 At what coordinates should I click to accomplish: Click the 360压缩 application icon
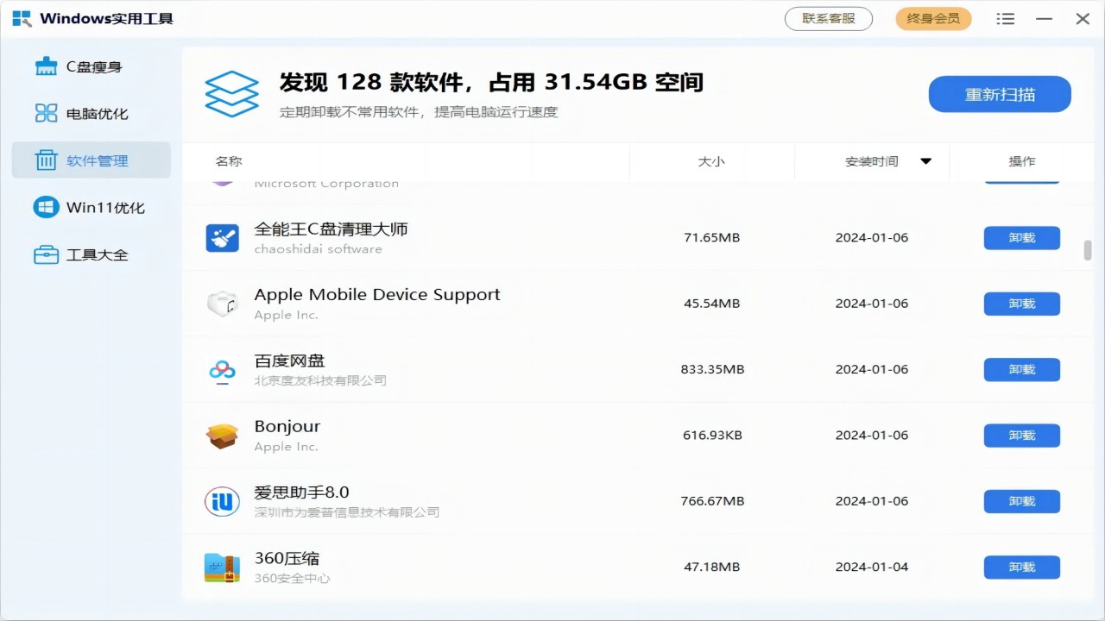point(222,567)
